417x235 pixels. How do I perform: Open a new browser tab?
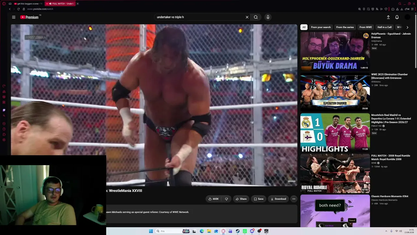[x=78, y=4]
